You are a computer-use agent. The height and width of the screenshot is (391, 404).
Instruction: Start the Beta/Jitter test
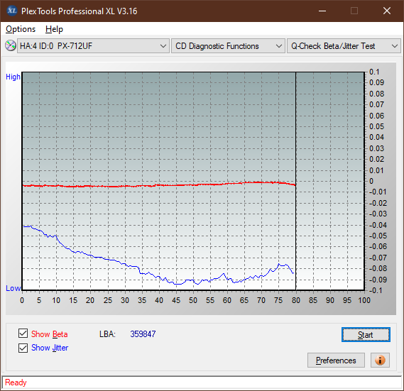tap(366, 335)
